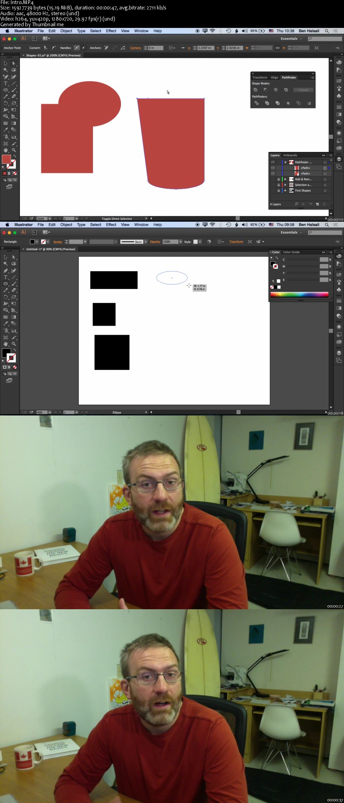This screenshot has height=803, width=344.
Task: Toggle show handles for selected anchors
Action: 77,48
